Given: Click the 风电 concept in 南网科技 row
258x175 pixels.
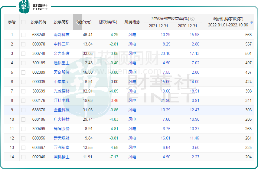Looking at the screenshot, I should pos(132,35).
